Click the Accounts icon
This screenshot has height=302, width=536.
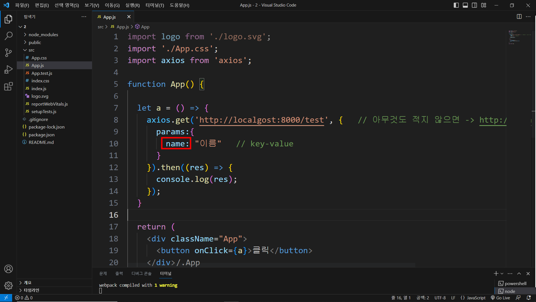(9, 269)
